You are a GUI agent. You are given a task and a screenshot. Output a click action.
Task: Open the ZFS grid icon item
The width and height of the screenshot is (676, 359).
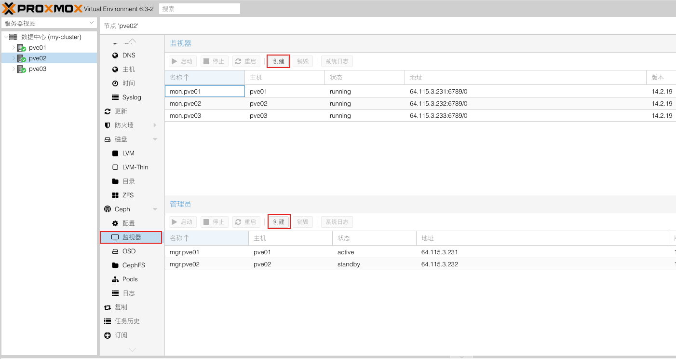[115, 195]
